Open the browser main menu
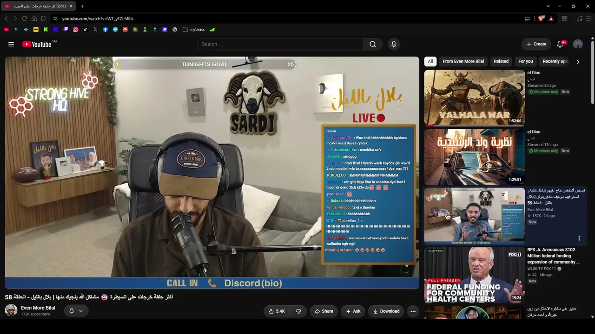595x334 pixels. (589, 19)
